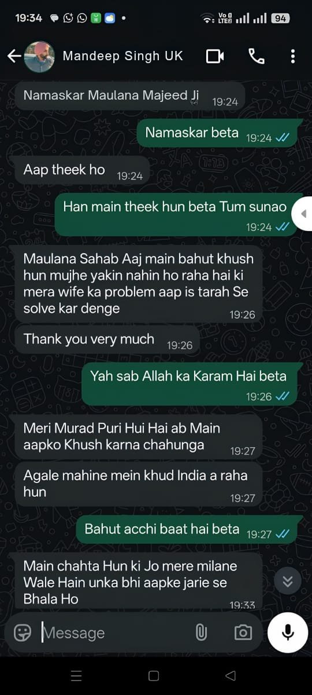
Task: Tap Android recent apps navigation button
Action: 77,676
